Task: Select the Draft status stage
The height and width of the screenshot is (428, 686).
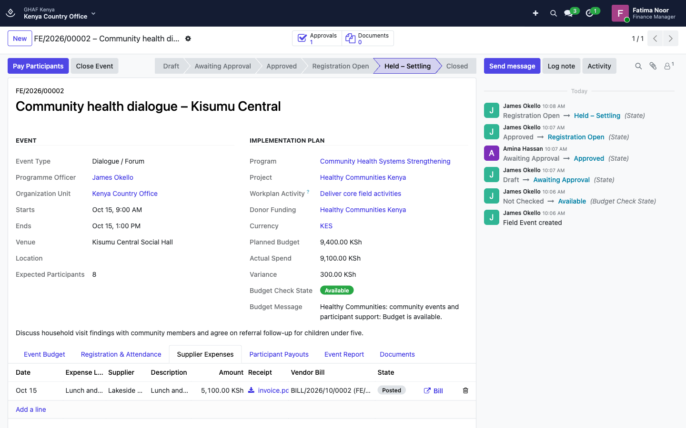Action: tap(171, 66)
